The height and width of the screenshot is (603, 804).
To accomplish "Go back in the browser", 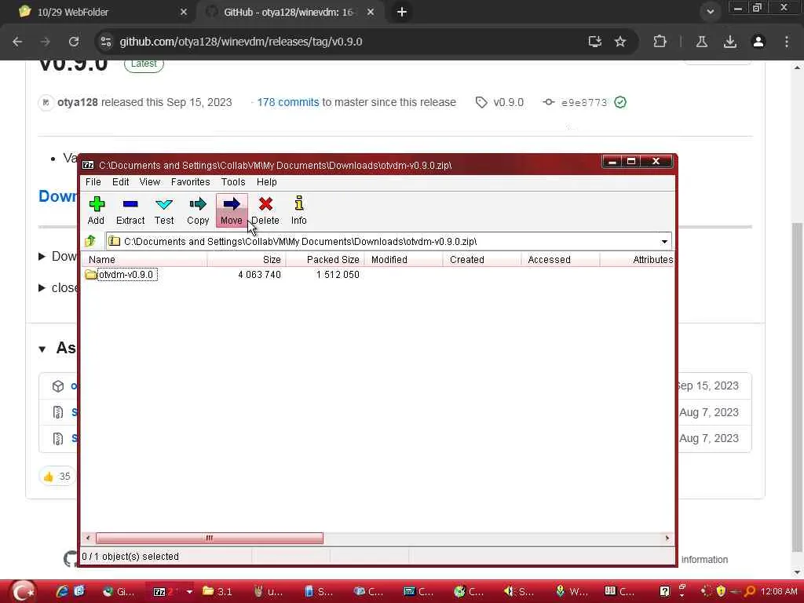I will (x=17, y=42).
